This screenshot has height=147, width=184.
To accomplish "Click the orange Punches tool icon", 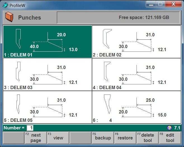I will (x=9, y=17).
